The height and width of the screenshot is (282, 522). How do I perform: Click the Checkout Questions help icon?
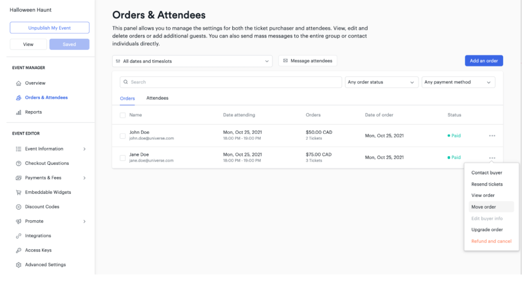18,164
